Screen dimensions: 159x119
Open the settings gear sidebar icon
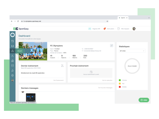point(12,75)
